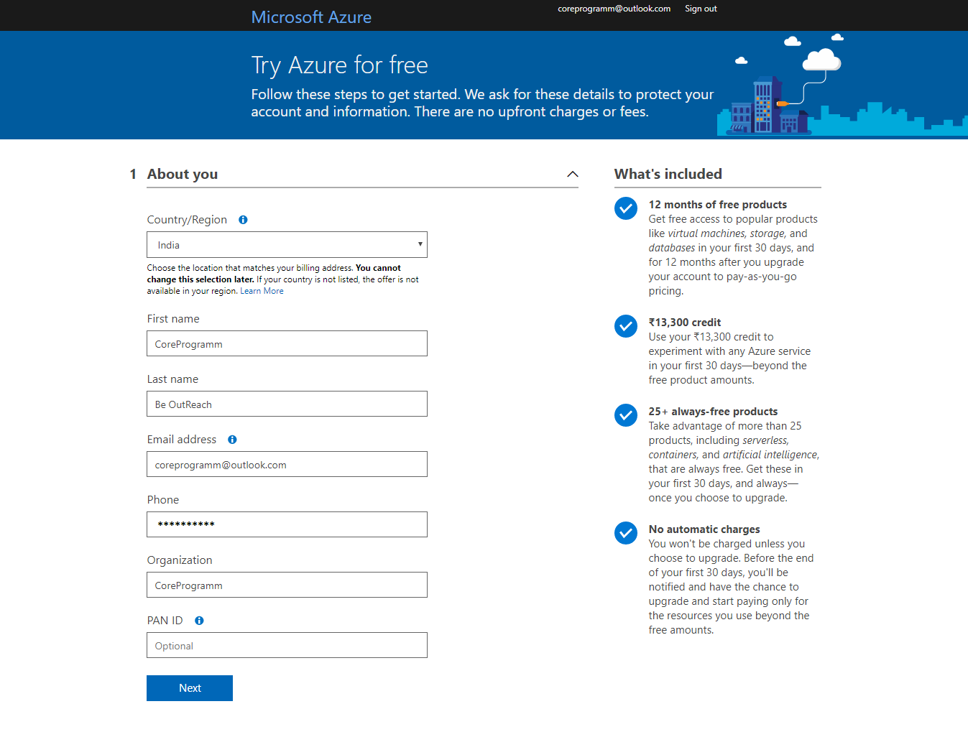Viewport: 968px width, 732px height.
Task: Open the Learn More link
Action: (262, 291)
